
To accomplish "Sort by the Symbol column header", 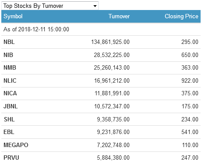I will [x=13, y=17].
